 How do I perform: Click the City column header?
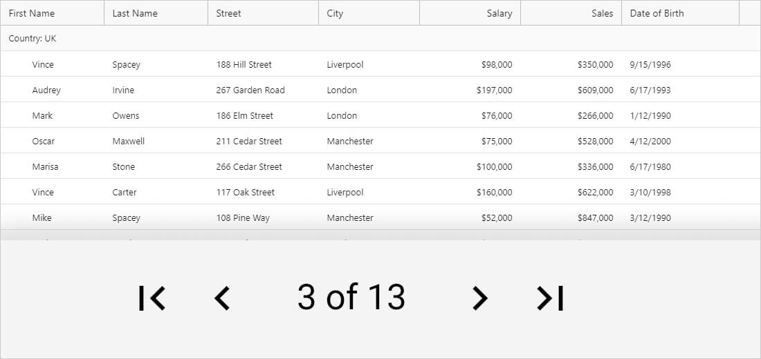(335, 13)
